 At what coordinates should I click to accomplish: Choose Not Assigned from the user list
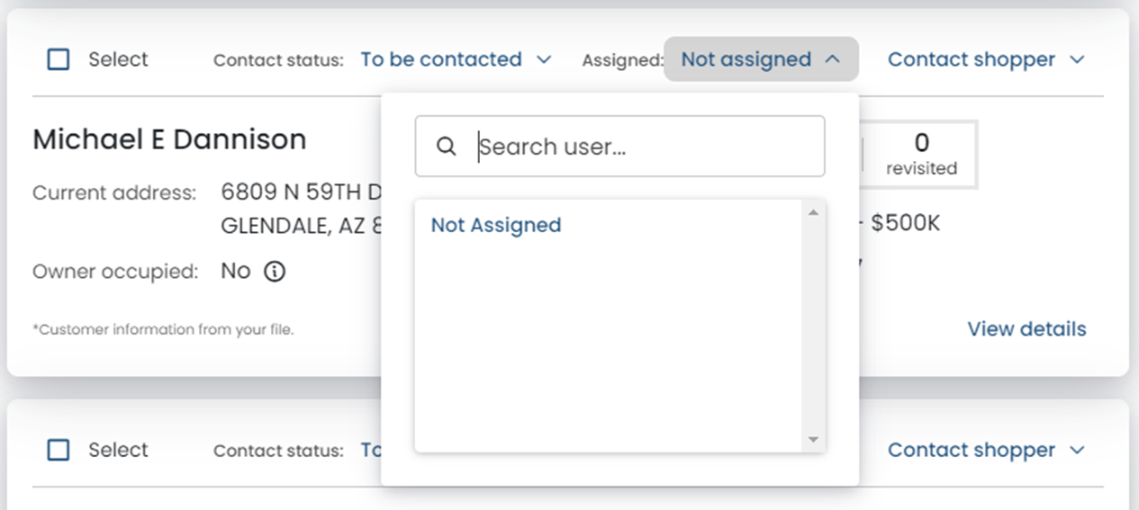[x=496, y=225]
